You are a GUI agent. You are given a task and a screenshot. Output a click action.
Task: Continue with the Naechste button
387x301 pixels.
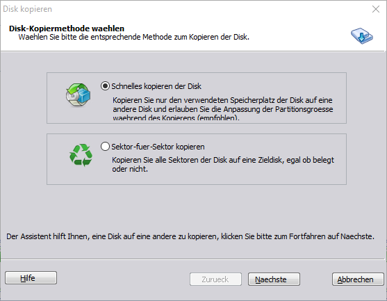[x=274, y=279]
